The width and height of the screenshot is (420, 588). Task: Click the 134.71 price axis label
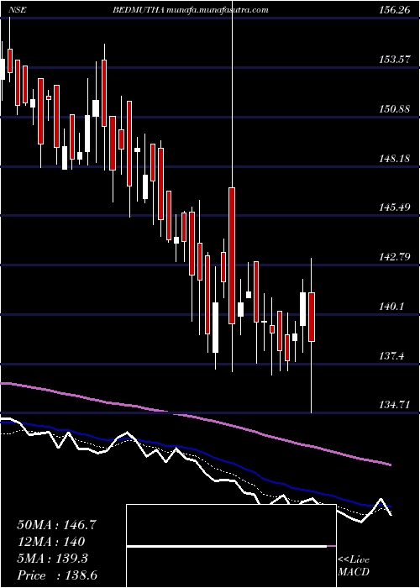click(x=394, y=405)
